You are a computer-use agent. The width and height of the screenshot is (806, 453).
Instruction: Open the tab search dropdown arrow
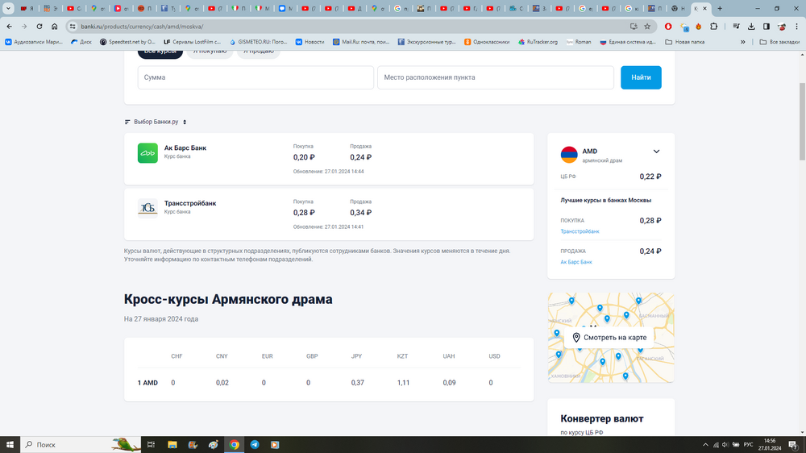(x=8, y=8)
